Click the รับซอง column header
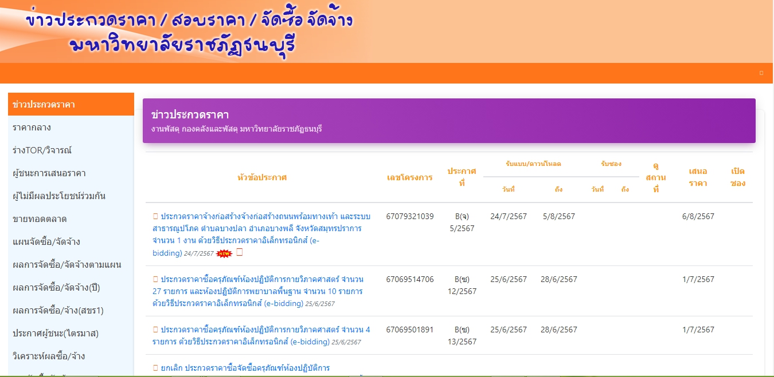The image size is (774, 377). pyautogui.click(x=611, y=164)
